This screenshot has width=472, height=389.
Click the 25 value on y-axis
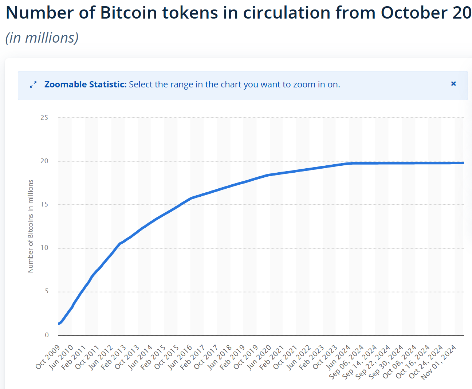coord(44,118)
